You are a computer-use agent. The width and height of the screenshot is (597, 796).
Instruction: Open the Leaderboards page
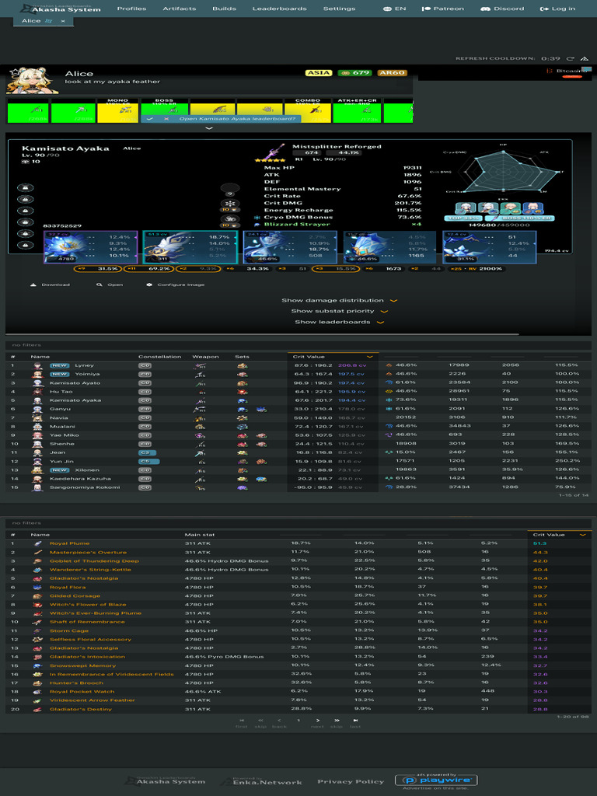[279, 9]
